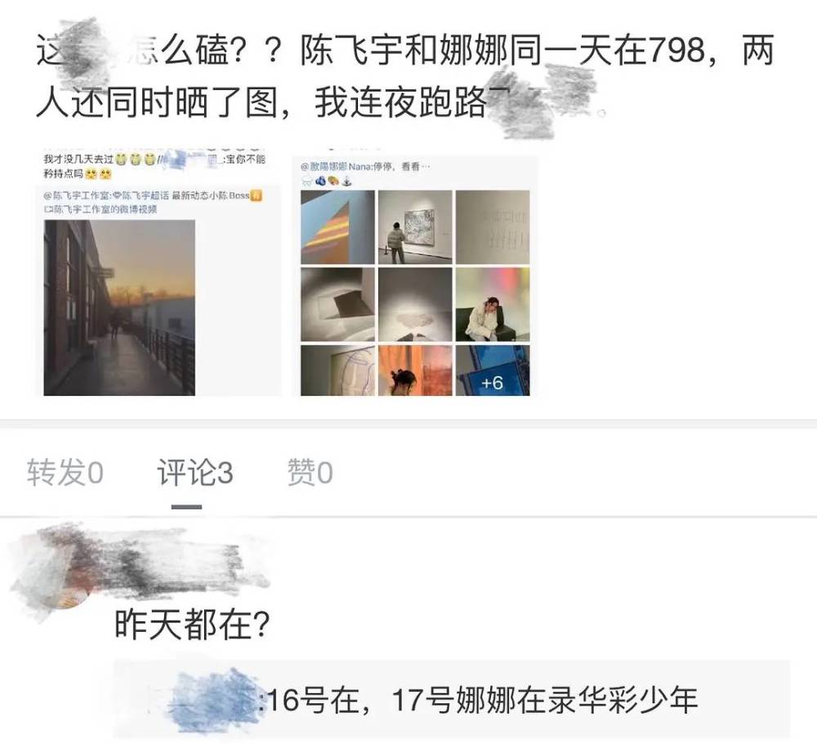
Task: Click the @陈飞宇工作室 mention link
Action: [76, 195]
